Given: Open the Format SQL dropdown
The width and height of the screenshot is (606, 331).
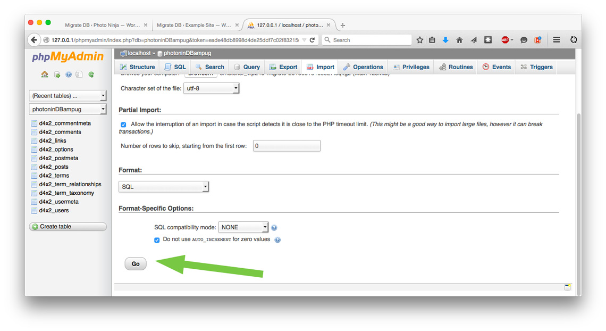Looking at the screenshot, I should 164,187.
